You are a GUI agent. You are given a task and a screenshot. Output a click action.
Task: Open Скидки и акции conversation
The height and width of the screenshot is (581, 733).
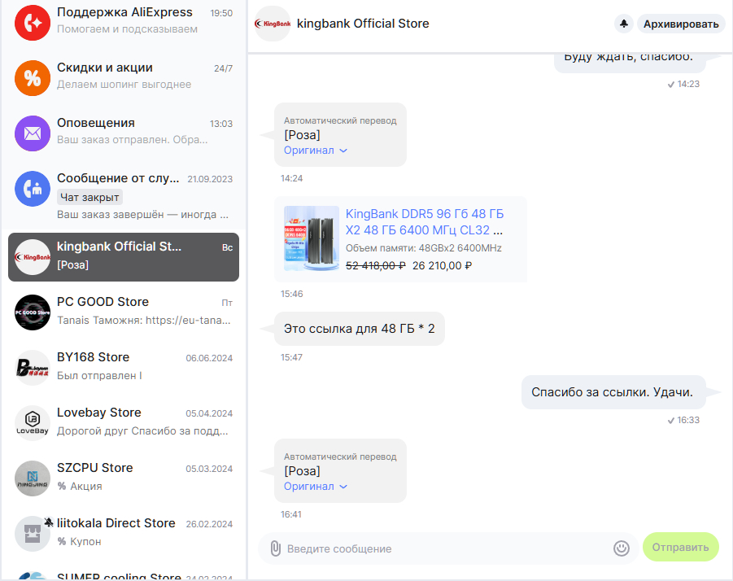click(124, 78)
